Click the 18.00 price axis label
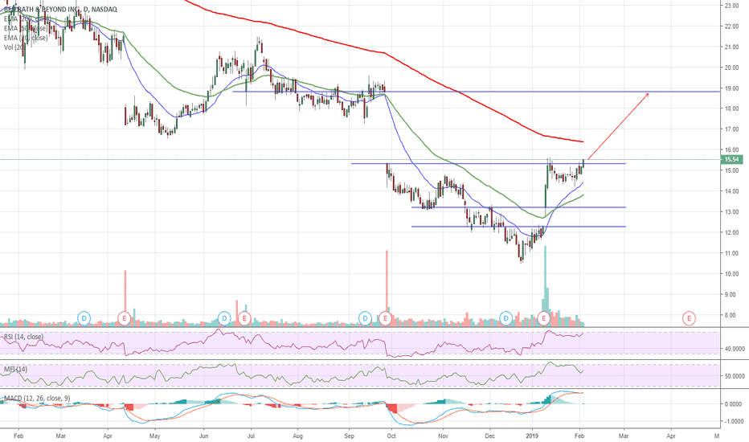Image resolution: width=749 pixels, height=442 pixels. pos(731,108)
